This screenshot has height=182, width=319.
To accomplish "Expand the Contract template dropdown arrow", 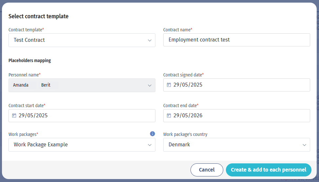I will (150, 40).
